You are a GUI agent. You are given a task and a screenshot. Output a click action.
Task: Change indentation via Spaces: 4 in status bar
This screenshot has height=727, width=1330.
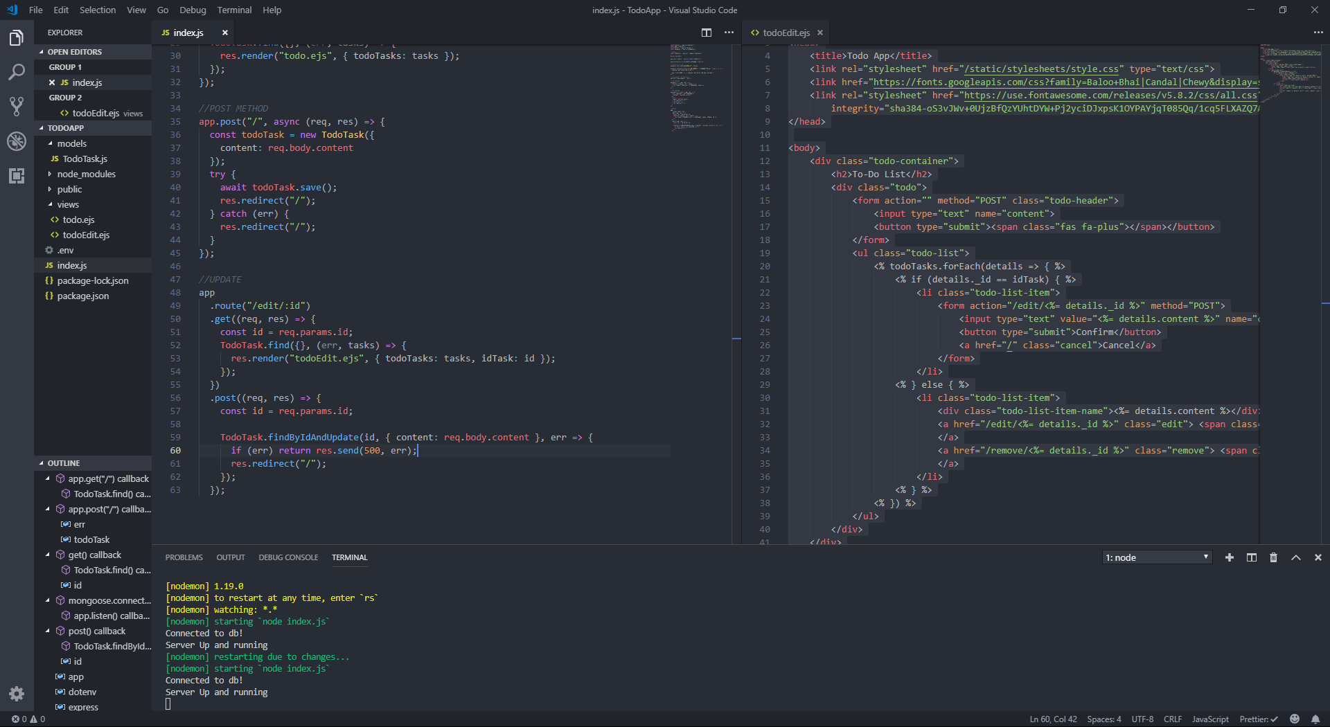1103,719
